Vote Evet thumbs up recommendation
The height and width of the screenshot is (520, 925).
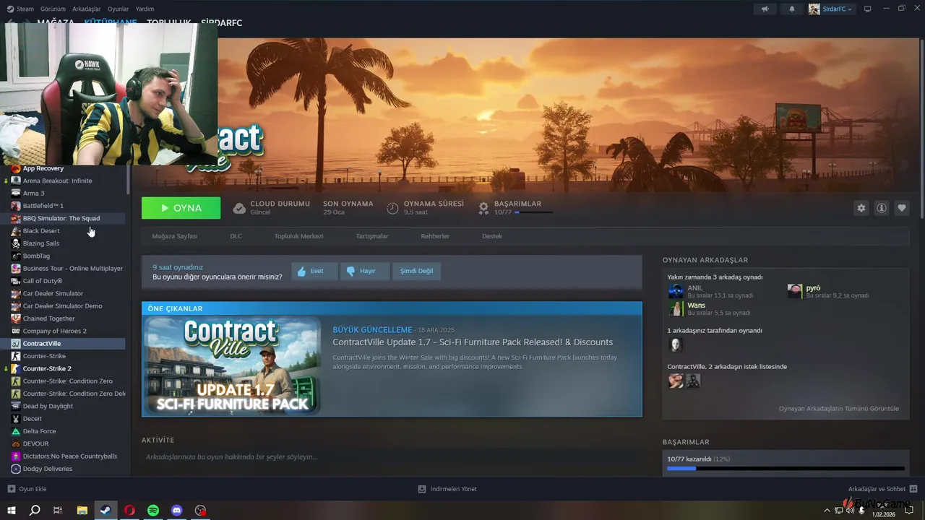coord(314,271)
